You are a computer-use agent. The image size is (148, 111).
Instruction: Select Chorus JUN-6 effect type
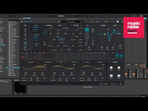coord(66,45)
